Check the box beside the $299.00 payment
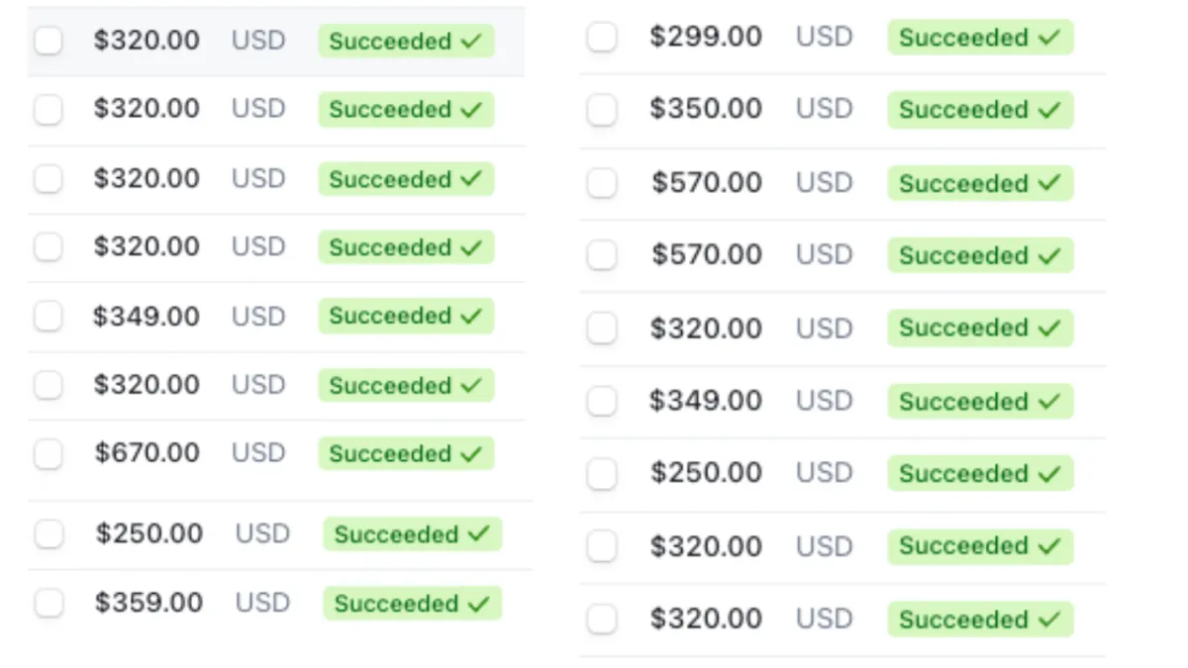This screenshot has width=1188, height=668. 601,38
